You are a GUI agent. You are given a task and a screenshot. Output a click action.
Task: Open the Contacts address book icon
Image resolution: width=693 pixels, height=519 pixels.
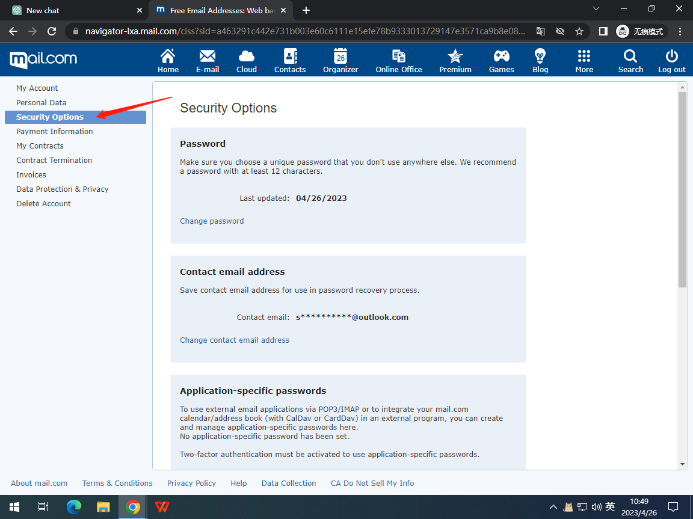point(290,57)
